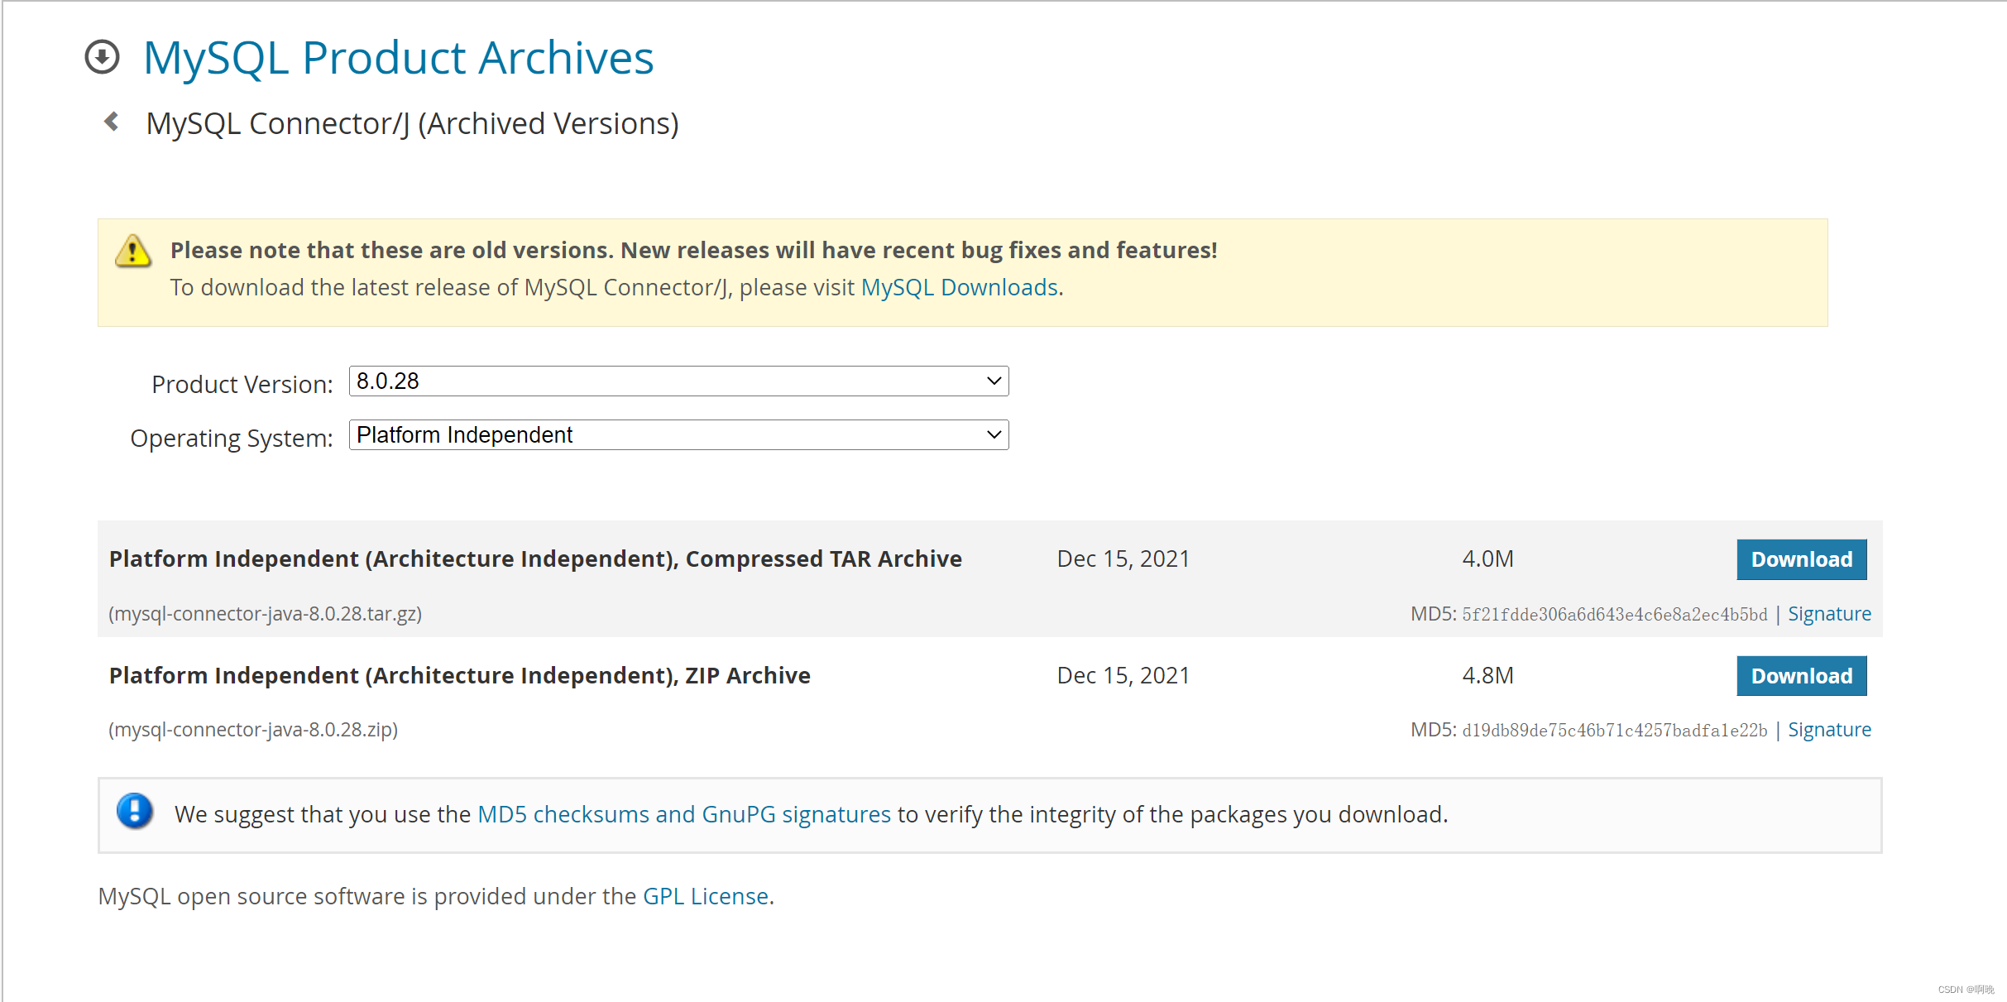Open the Signature link for tar.gz file
Image resolution: width=2007 pixels, height=1002 pixels.
pyautogui.click(x=1829, y=614)
